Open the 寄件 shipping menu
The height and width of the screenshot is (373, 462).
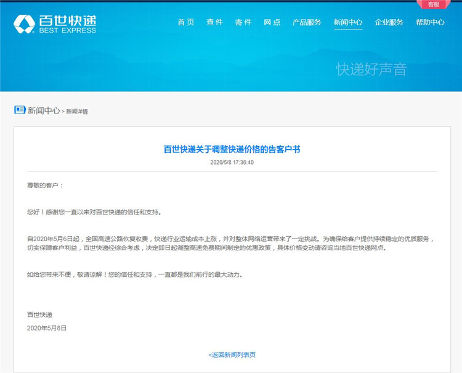pyautogui.click(x=243, y=22)
